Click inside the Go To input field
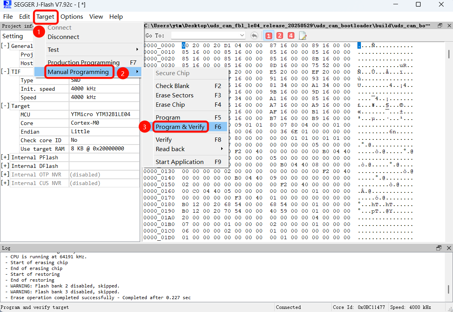The height and width of the screenshot is (312, 453). [x=207, y=35]
